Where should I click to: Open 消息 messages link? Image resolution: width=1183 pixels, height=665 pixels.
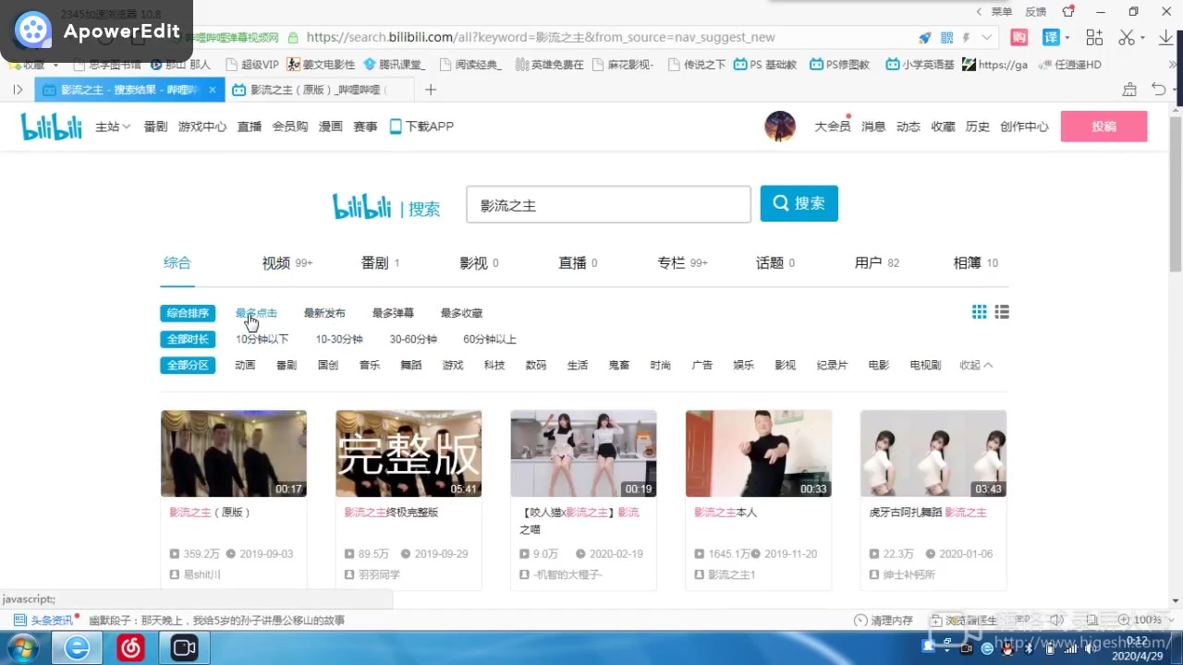[873, 127]
